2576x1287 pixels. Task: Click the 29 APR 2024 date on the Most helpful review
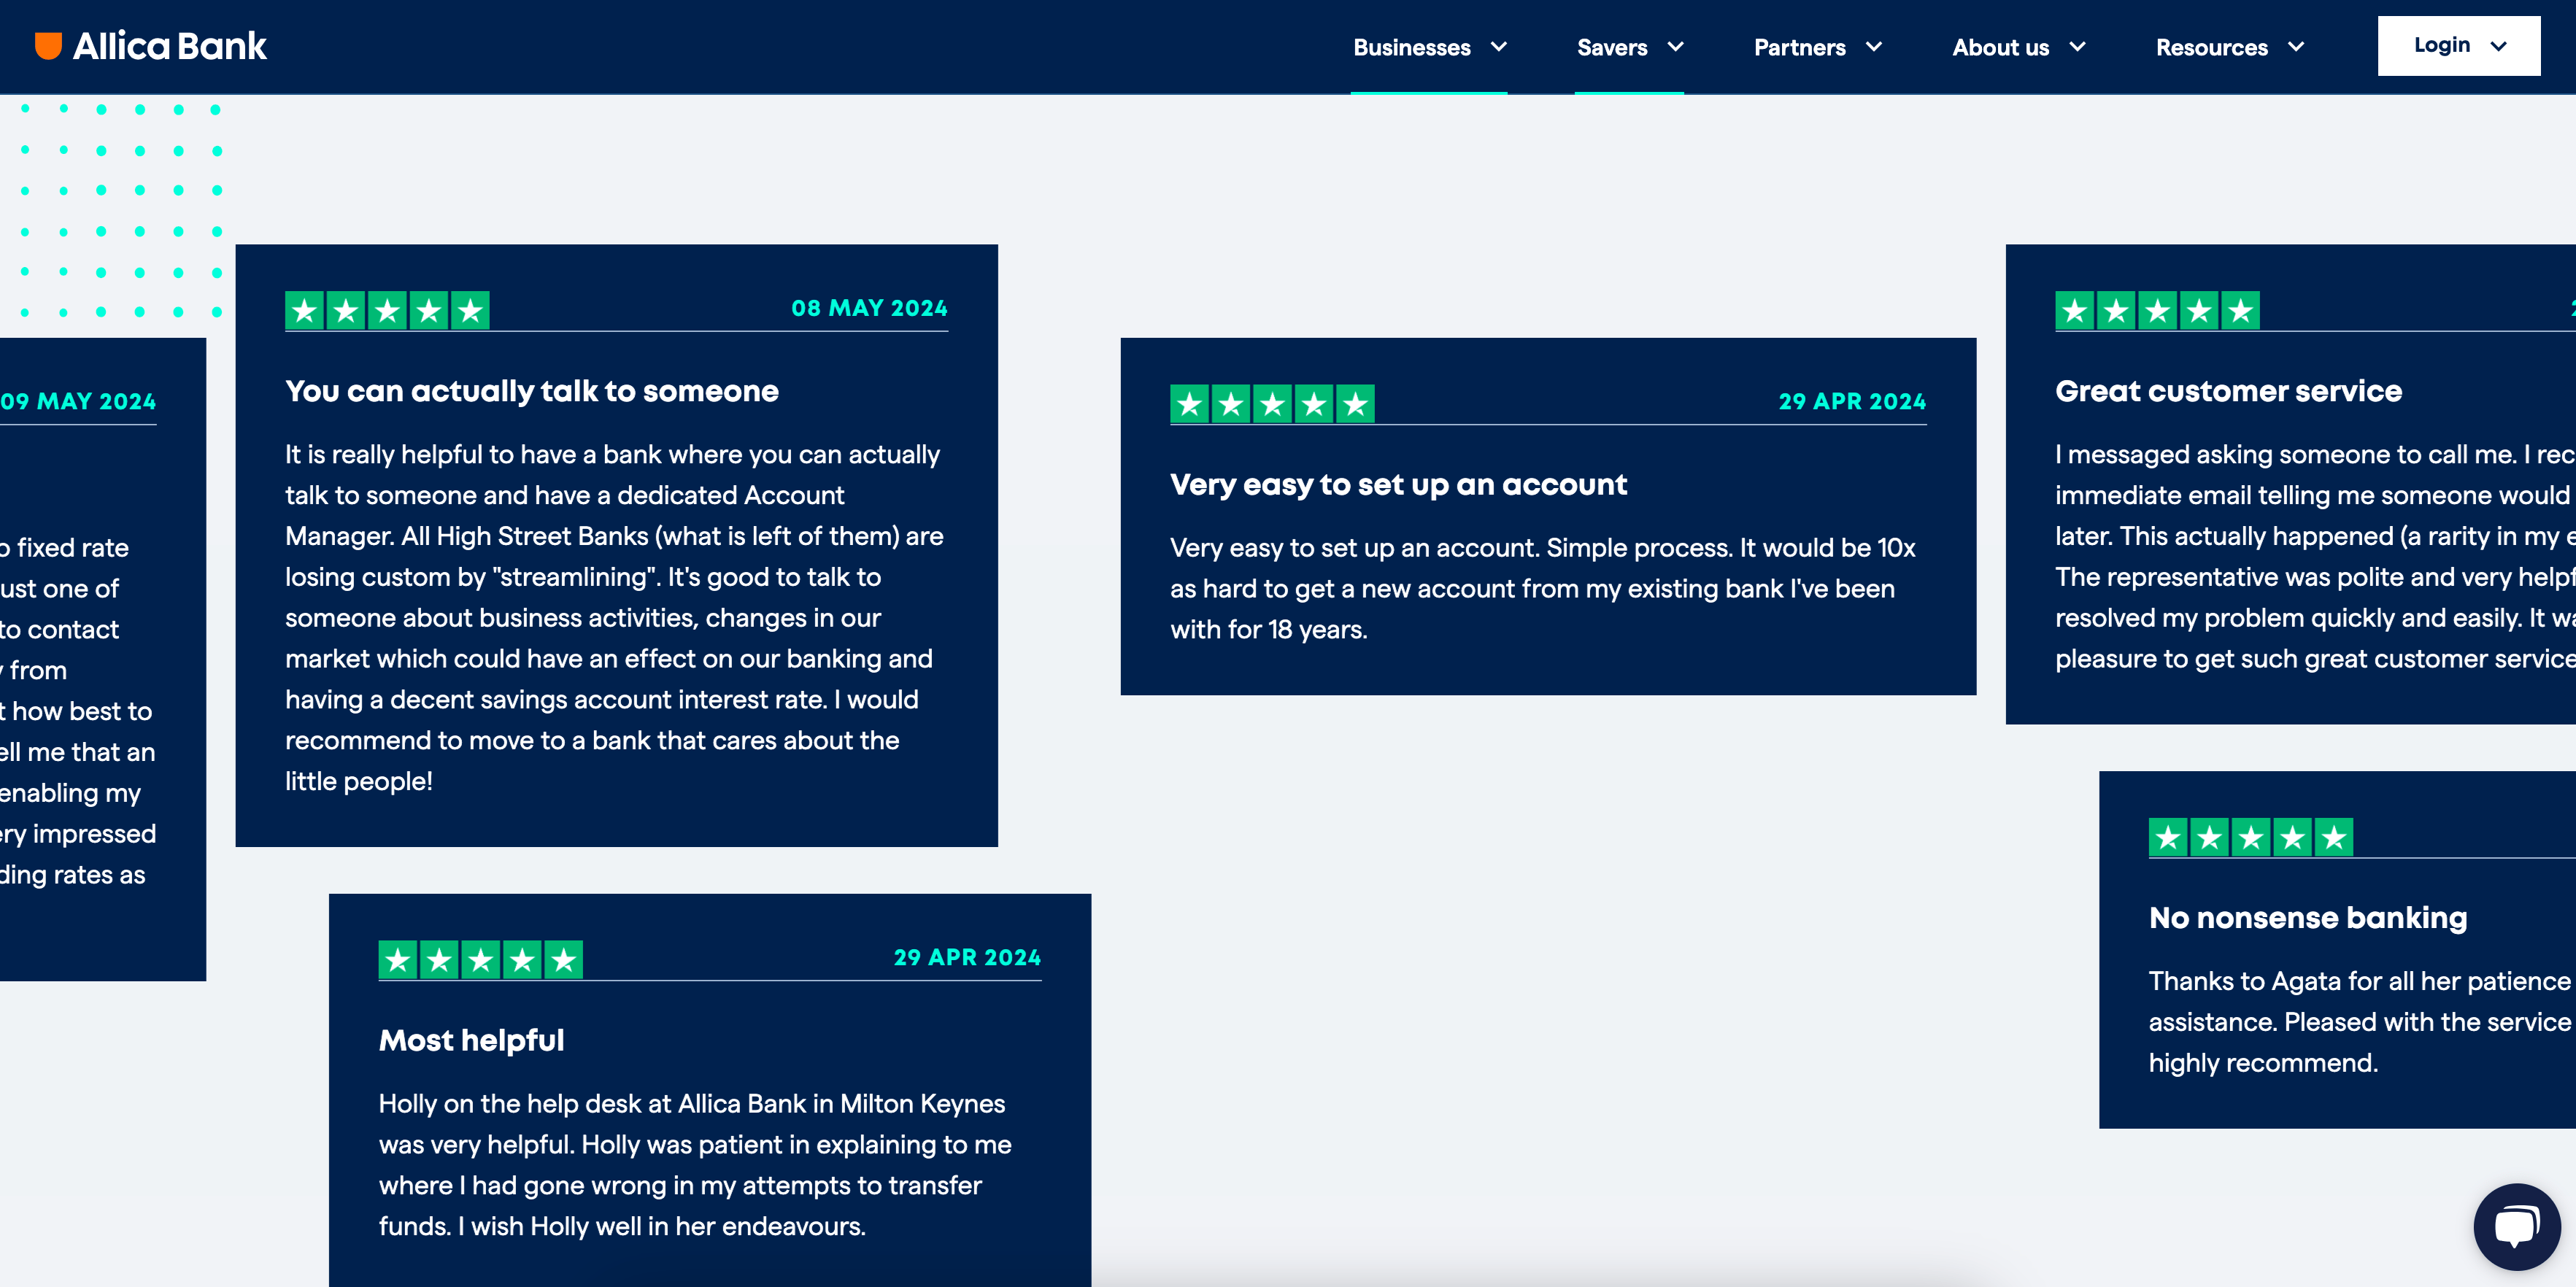click(966, 957)
